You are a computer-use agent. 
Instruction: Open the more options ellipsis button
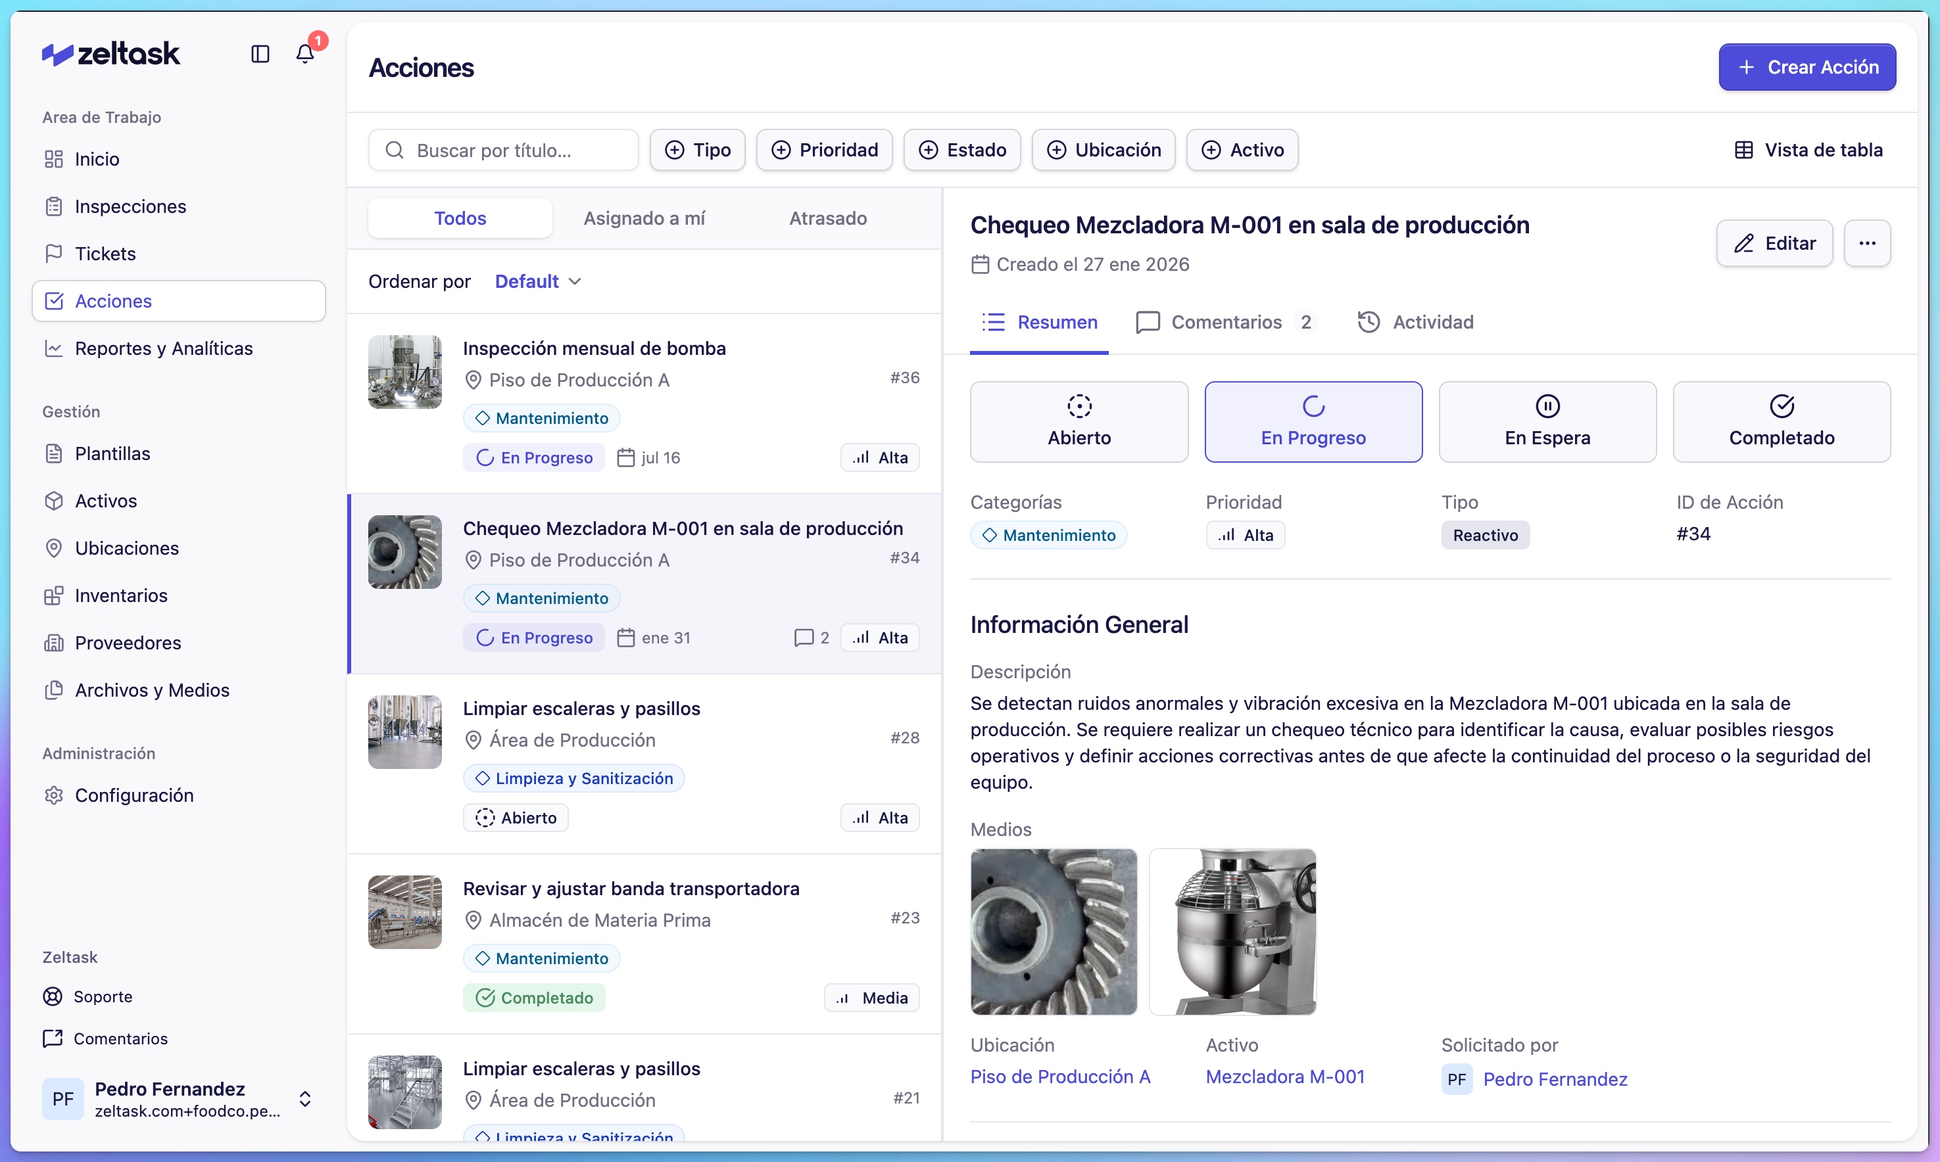[x=1867, y=244]
